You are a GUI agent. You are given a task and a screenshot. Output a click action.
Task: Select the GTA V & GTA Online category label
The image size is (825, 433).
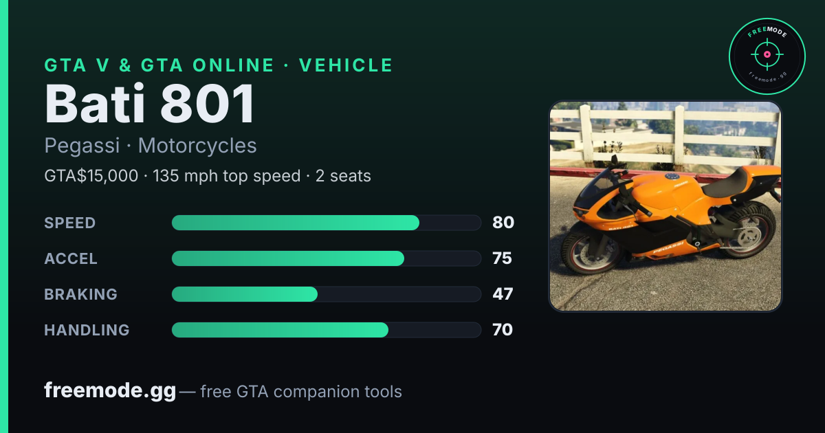click(x=219, y=65)
